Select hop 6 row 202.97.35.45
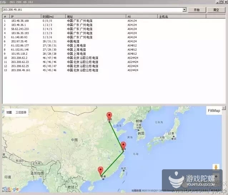Viewport: 228px width, 195px height. [x=19, y=41]
